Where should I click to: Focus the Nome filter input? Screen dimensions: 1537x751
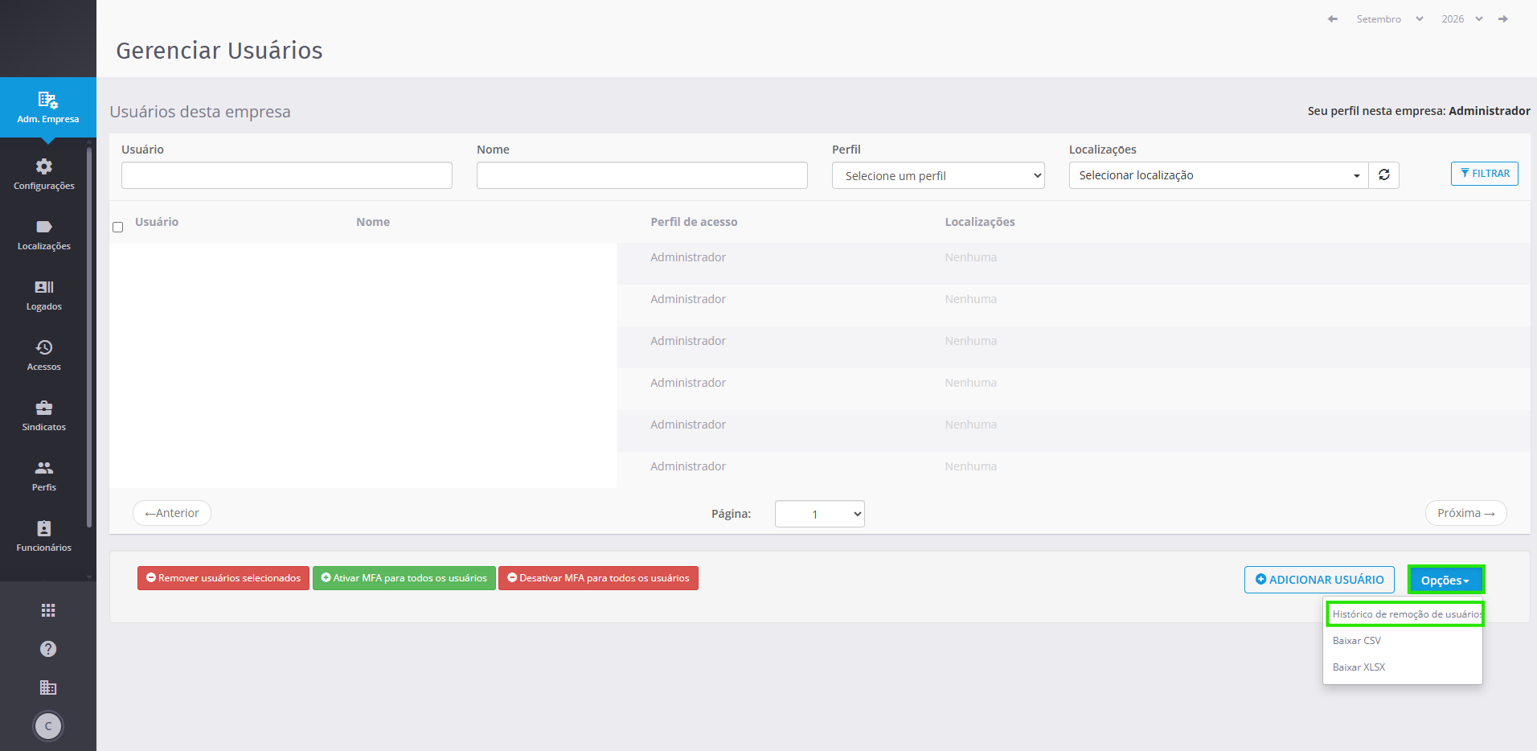[642, 175]
